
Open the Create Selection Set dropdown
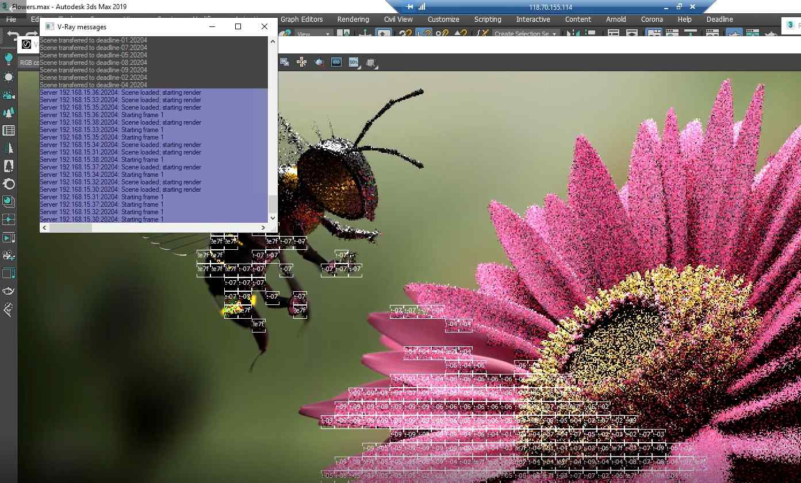[525, 34]
